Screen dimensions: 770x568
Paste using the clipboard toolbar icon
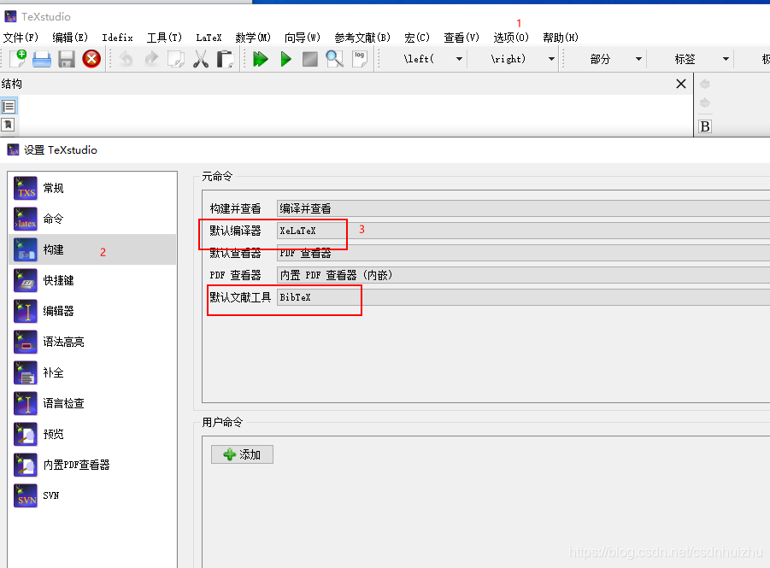225,59
